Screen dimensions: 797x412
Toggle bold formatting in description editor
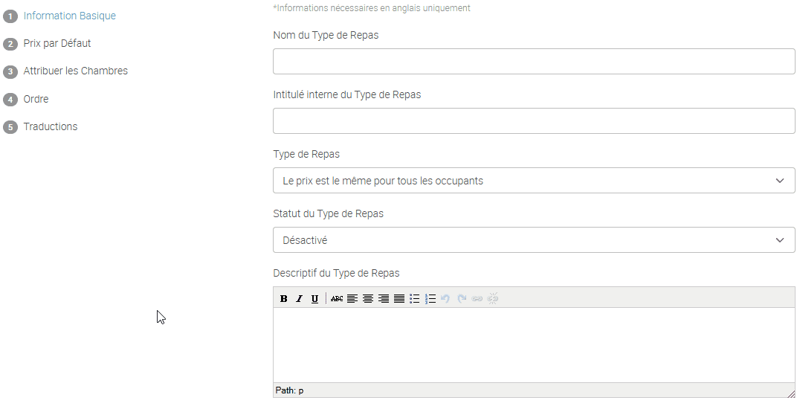coord(284,299)
